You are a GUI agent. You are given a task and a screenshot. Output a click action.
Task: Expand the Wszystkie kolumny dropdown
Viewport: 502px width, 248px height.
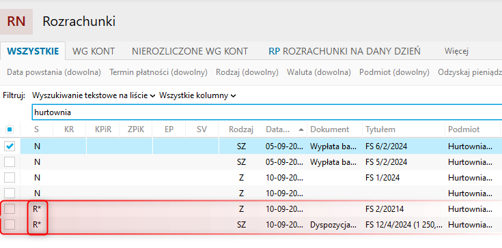pos(197,95)
